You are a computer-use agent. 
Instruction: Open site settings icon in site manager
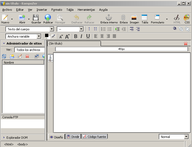tap(37, 56)
